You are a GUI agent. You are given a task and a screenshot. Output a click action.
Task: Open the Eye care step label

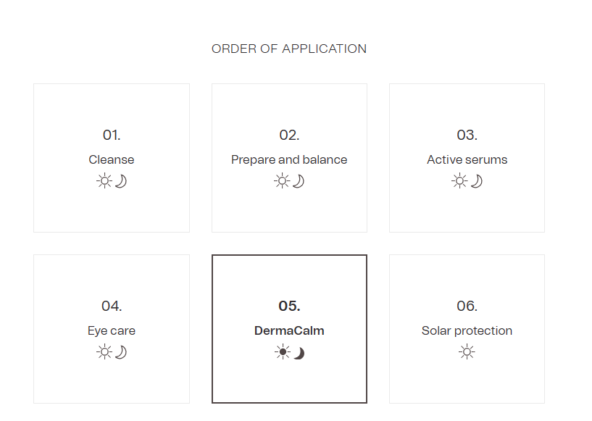tap(112, 330)
